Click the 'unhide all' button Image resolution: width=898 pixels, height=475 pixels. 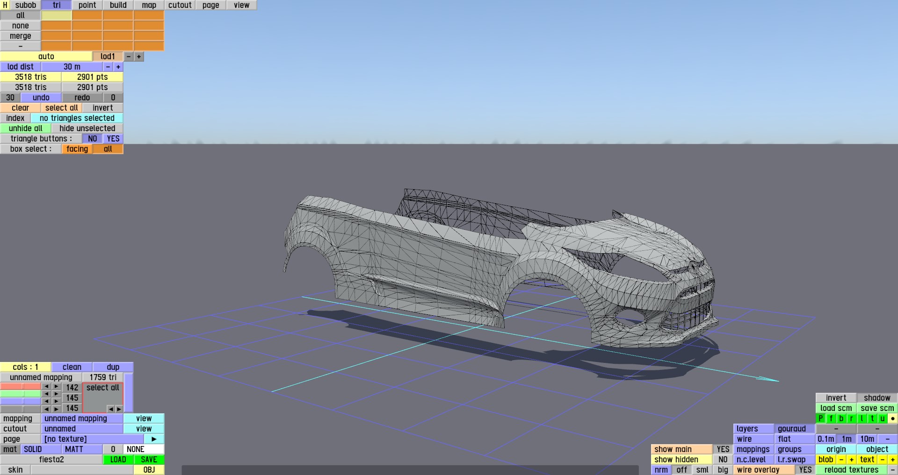click(x=26, y=128)
